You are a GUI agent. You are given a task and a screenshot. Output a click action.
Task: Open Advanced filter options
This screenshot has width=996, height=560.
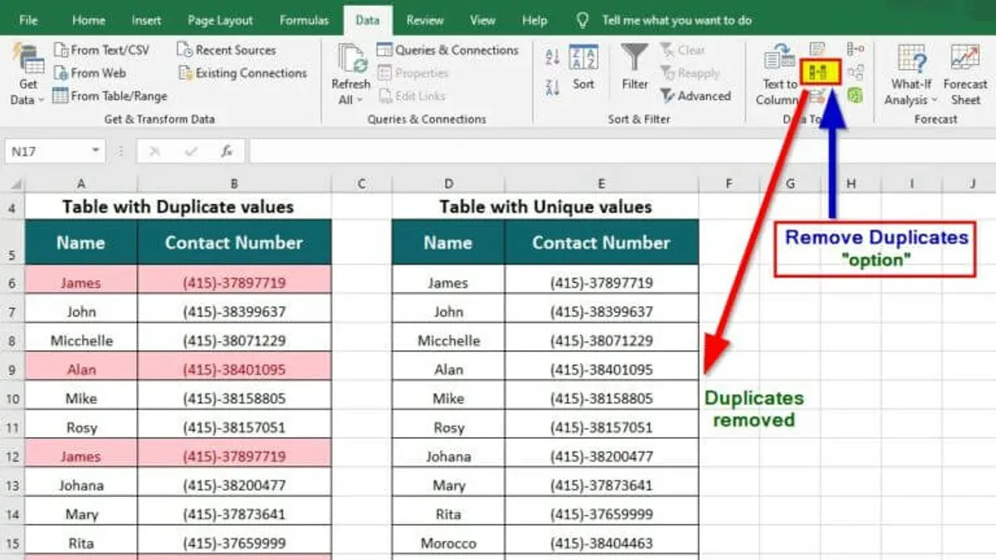point(696,96)
